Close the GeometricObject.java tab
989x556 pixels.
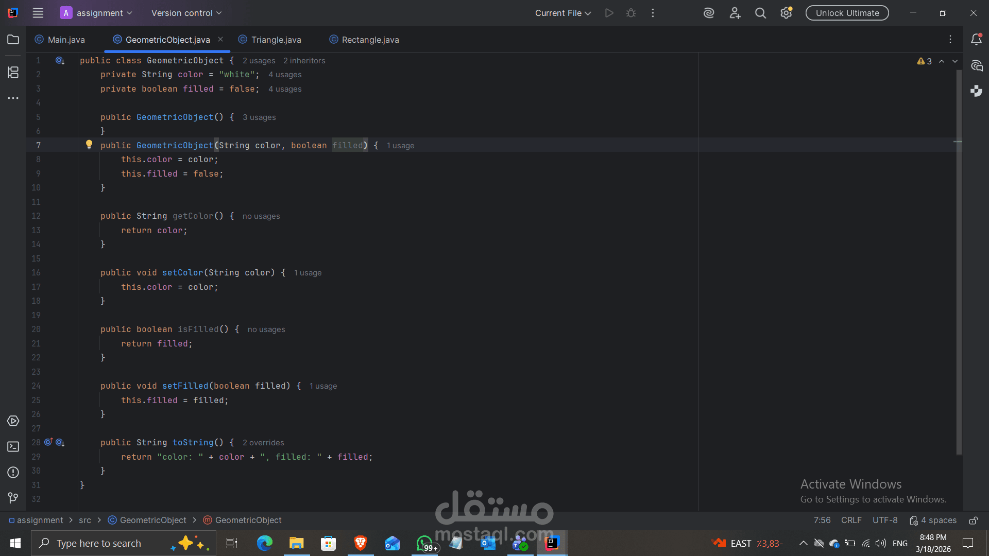(x=220, y=39)
